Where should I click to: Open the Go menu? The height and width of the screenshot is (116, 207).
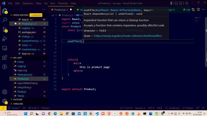coord(46,3)
